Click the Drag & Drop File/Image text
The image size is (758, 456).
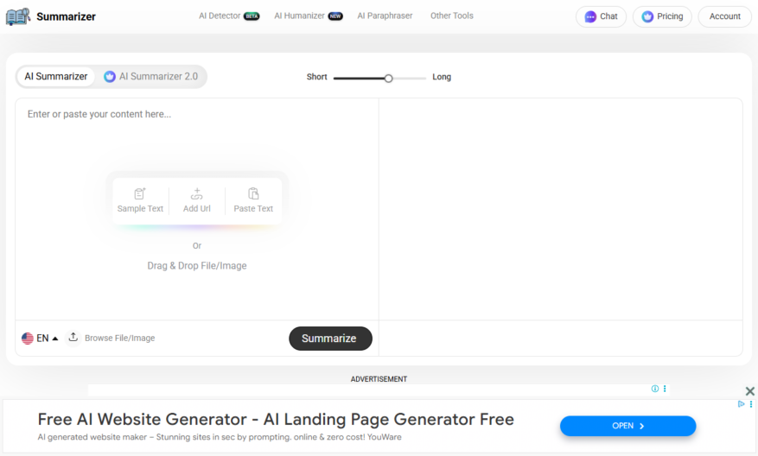point(197,266)
